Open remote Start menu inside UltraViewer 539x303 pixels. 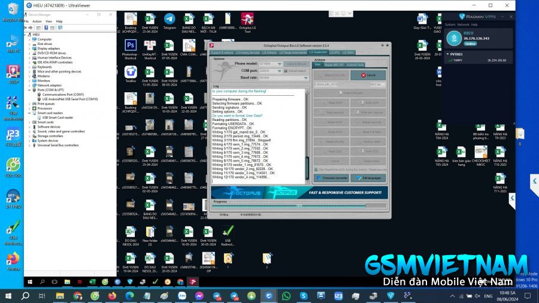(x=30, y=282)
